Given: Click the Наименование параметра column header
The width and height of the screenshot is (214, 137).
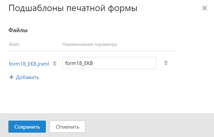Looking at the screenshot, I should coord(89,44).
